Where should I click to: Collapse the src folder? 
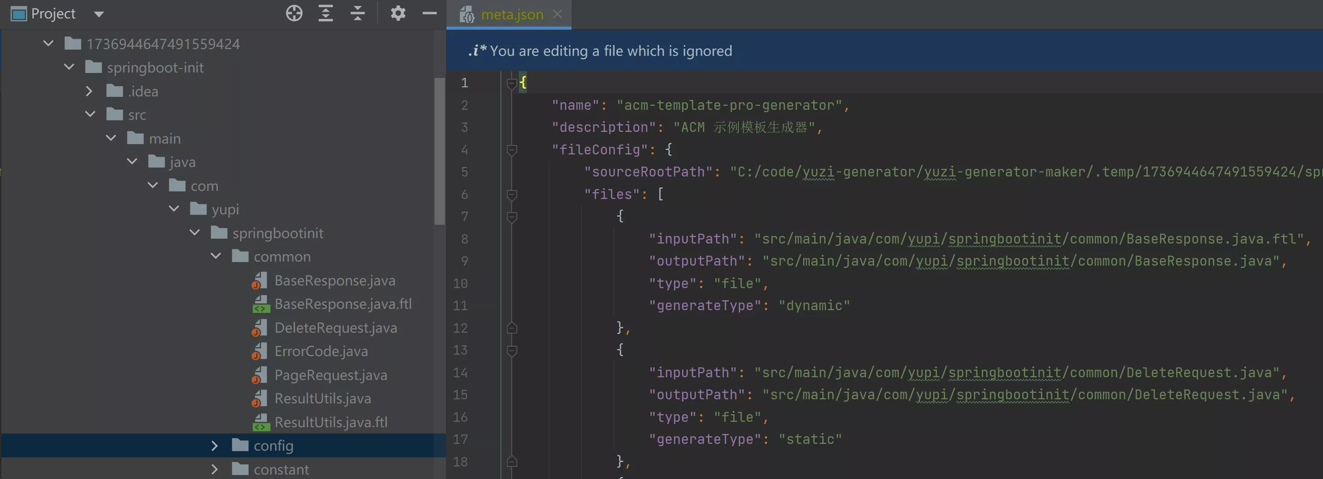coord(90,114)
